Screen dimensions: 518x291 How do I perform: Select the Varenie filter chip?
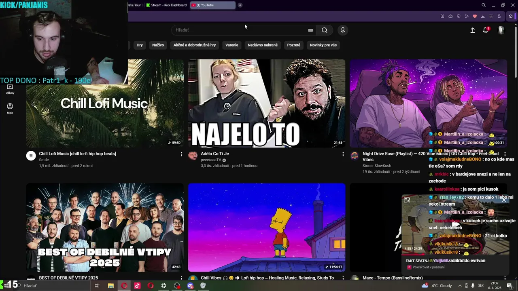[232, 45]
